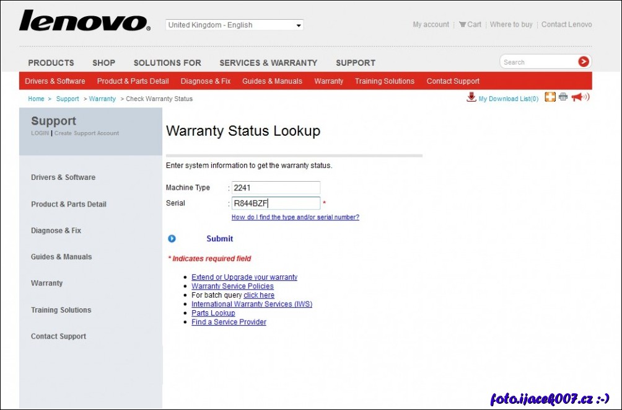Open the United Kingdom - English country dropdown
The height and width of the screenshot is (410, 622).
(x=234, y=25)
